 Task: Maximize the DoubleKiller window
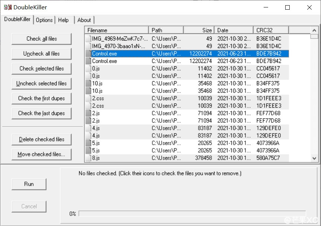287,7
